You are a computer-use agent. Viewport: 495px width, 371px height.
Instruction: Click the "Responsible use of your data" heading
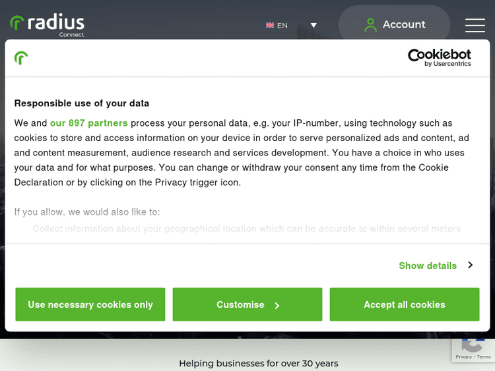coord(82,103)
